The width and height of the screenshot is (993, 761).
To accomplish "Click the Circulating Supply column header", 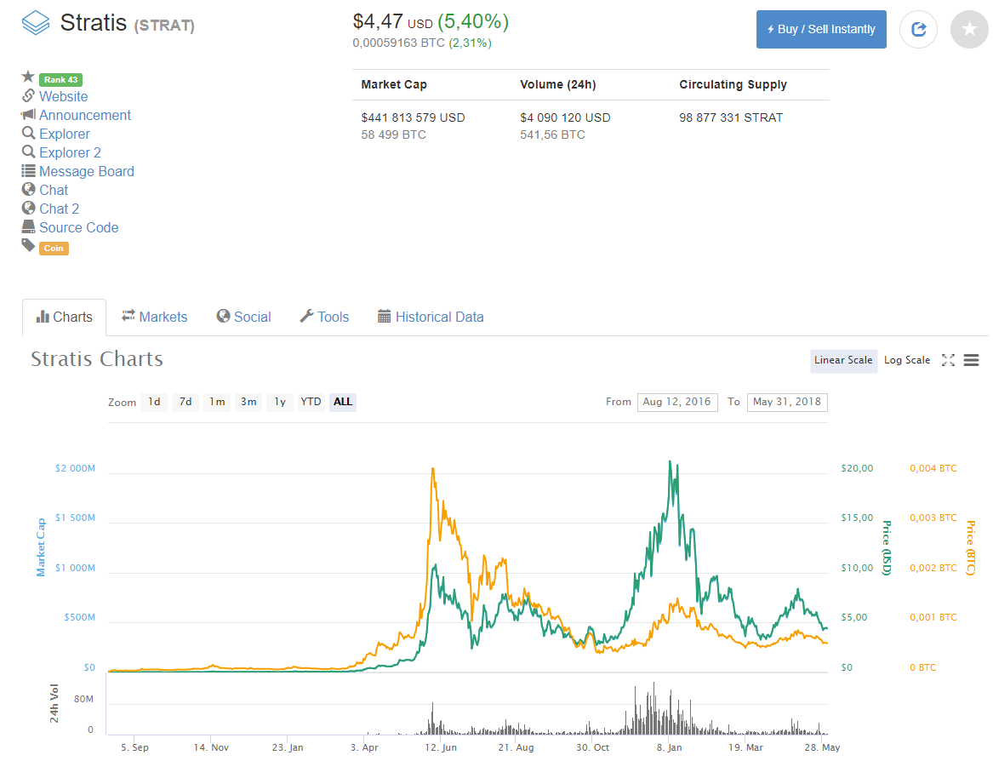I will pyautogui.click(x=733, y=85).
